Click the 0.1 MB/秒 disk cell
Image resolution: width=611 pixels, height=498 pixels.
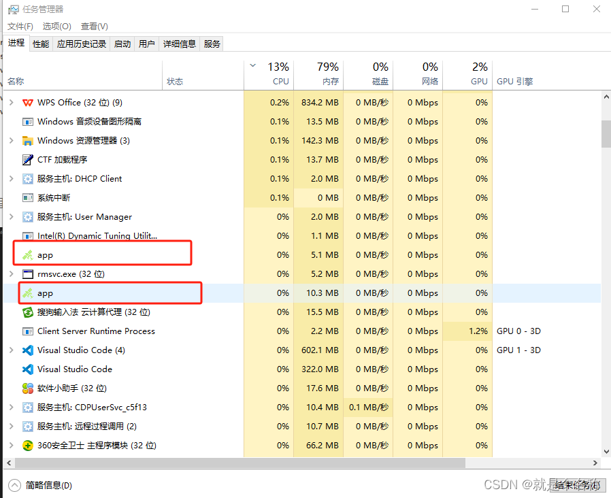[368, 408]
